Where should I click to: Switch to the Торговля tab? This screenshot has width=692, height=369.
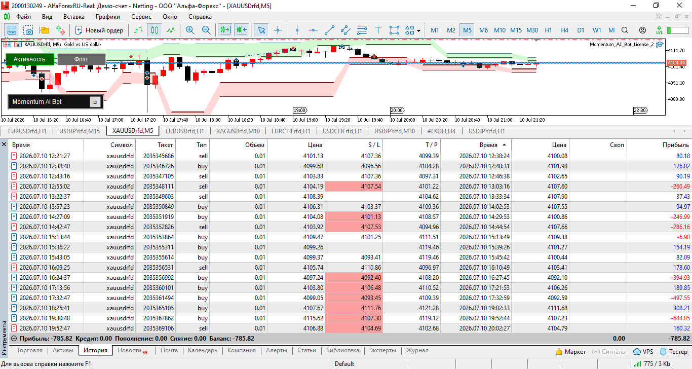[x=29, y=350]
